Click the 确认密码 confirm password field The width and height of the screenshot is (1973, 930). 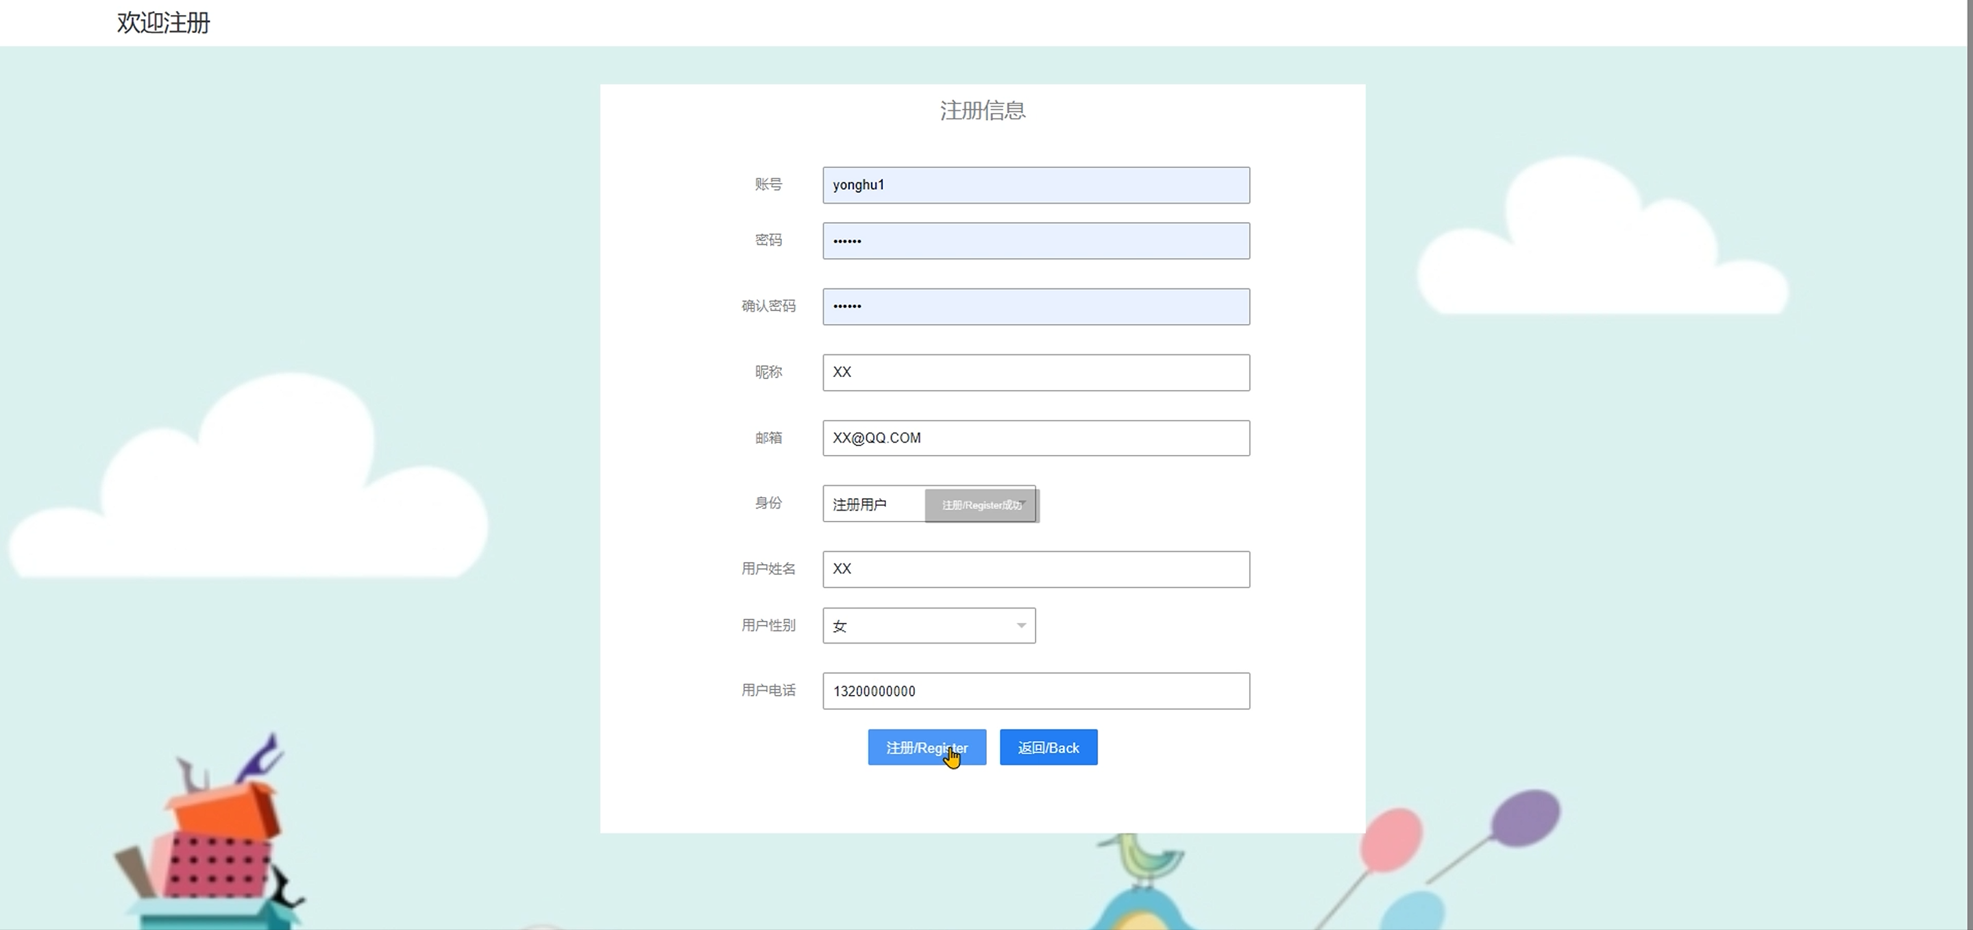point(1035,306)
